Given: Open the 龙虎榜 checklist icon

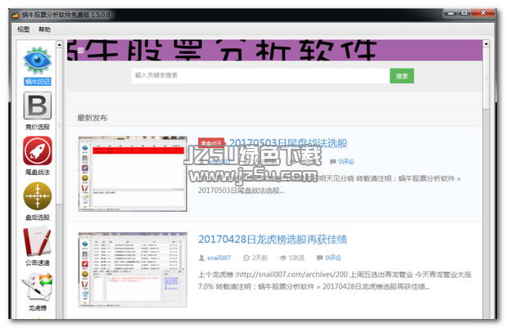Looking at the screenshot, I should pos(37,286).
